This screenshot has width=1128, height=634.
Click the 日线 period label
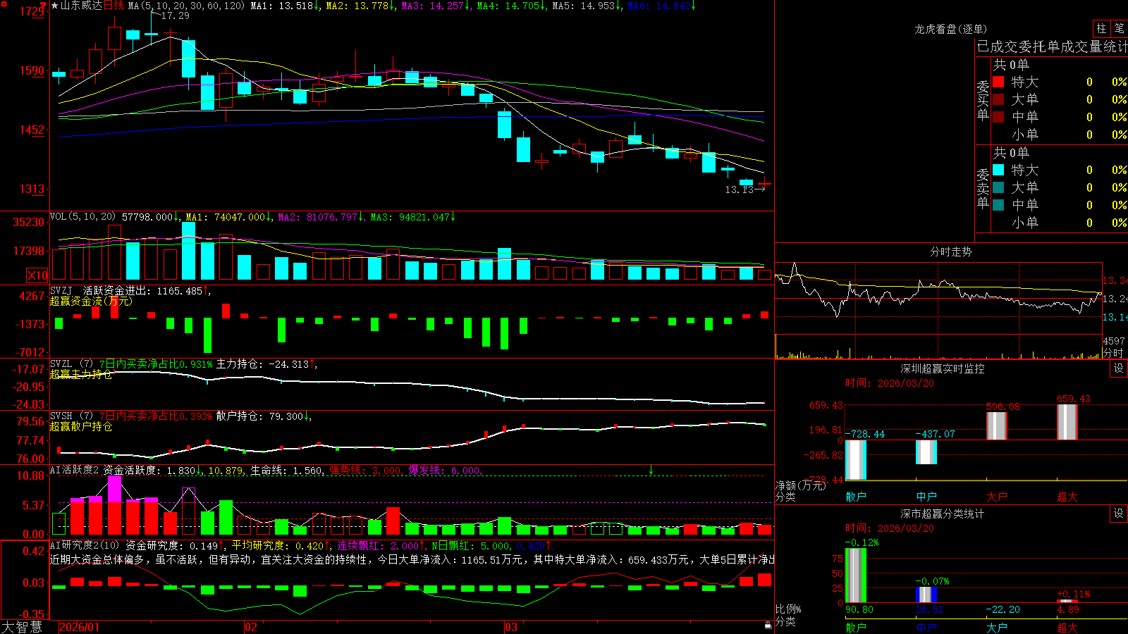point(114,6)
